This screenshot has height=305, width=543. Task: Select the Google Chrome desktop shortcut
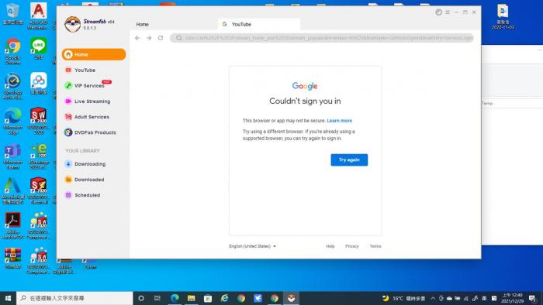[13, 51]
